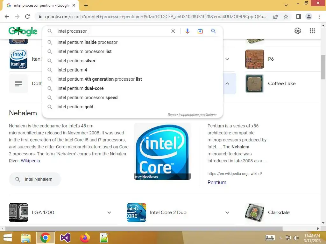Open the Chrome three-dot menu
Image resolution: width=326 pixels, height=244 pixels.
(319, 17)
